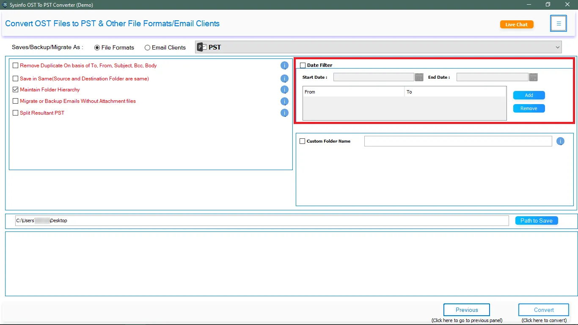Click the Live Chat button
The image size is (578, 325).
click(517, 25)
